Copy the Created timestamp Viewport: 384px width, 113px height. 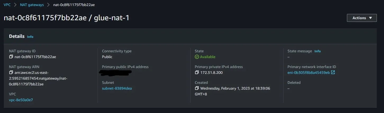pyautogui.click(x=197, y=88)
